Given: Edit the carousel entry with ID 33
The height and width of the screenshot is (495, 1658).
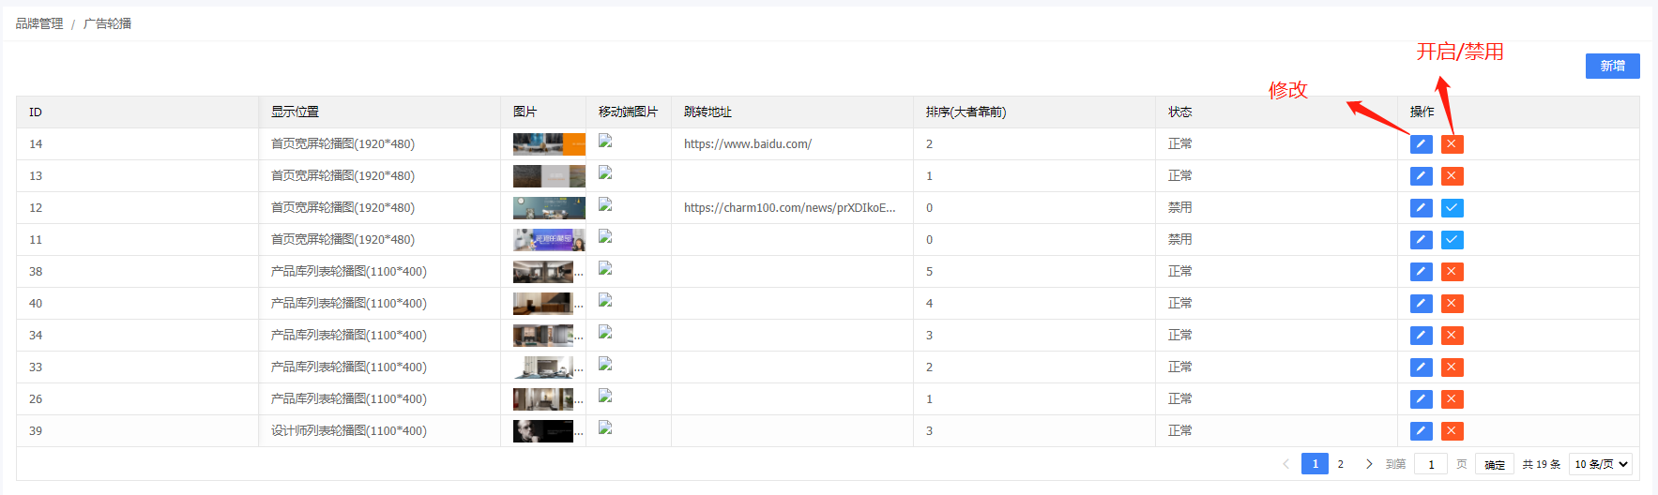Looking at the screenshot, I should pyautogui.click(x=1421, y=367).
